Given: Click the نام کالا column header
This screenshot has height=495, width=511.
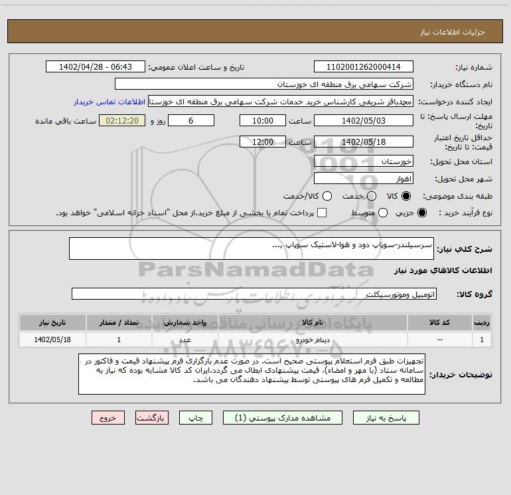Looking at the screenshot, I should (x=313, y=322).
